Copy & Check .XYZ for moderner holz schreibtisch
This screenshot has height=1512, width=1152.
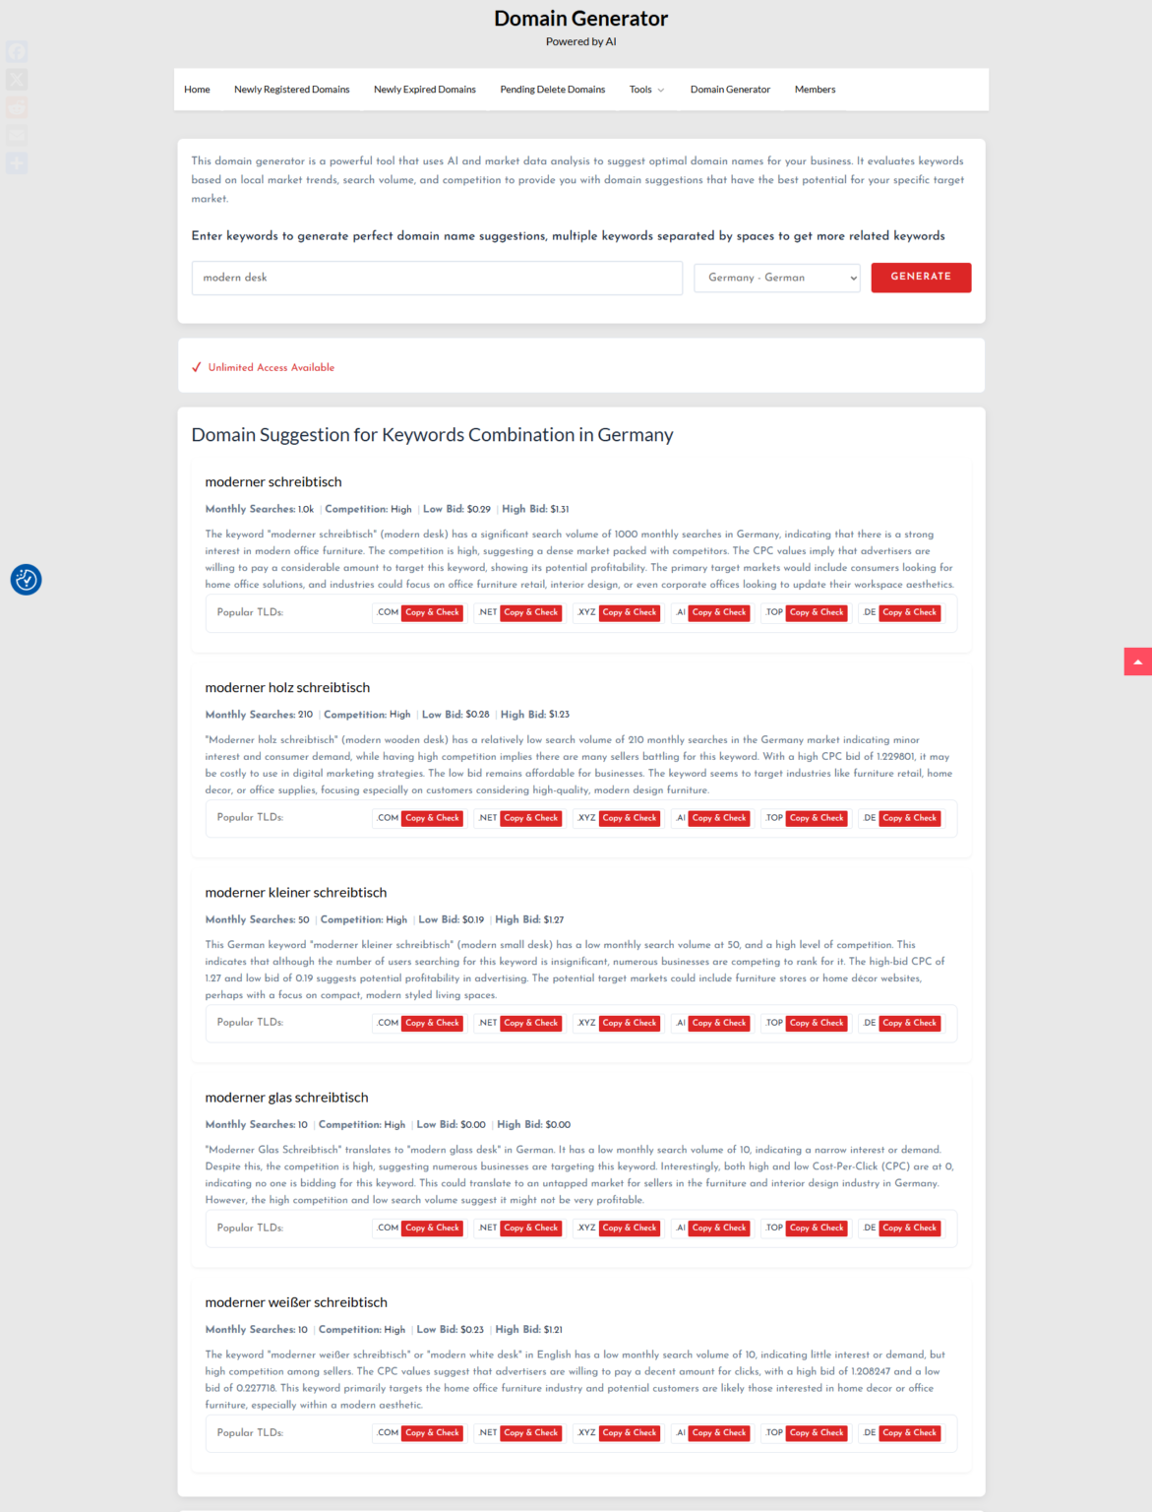(x=630, y=818)
